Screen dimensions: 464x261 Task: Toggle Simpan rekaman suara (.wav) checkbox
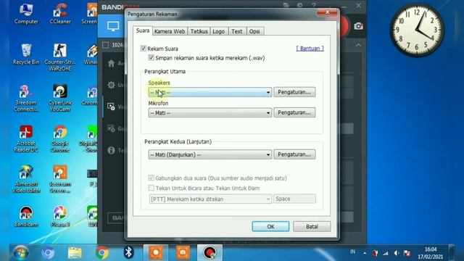coord(152,58)
